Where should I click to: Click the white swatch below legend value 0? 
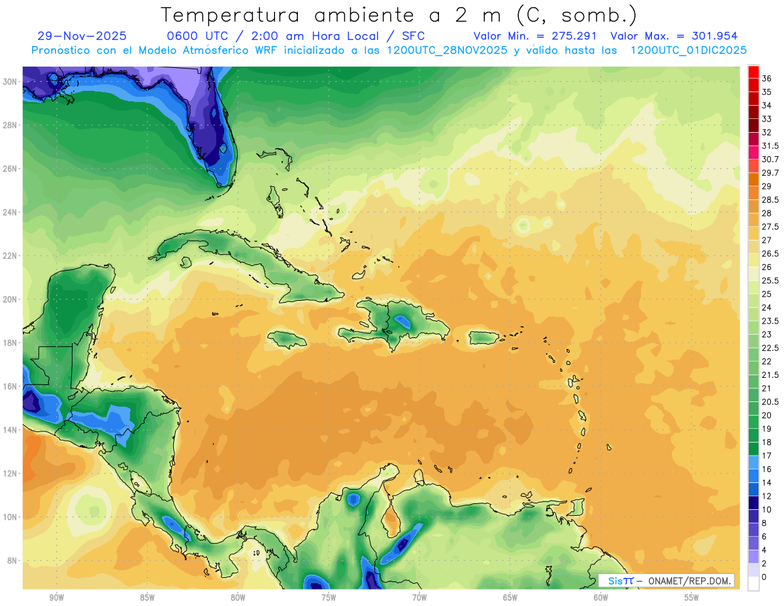click(x=753, y=584)
